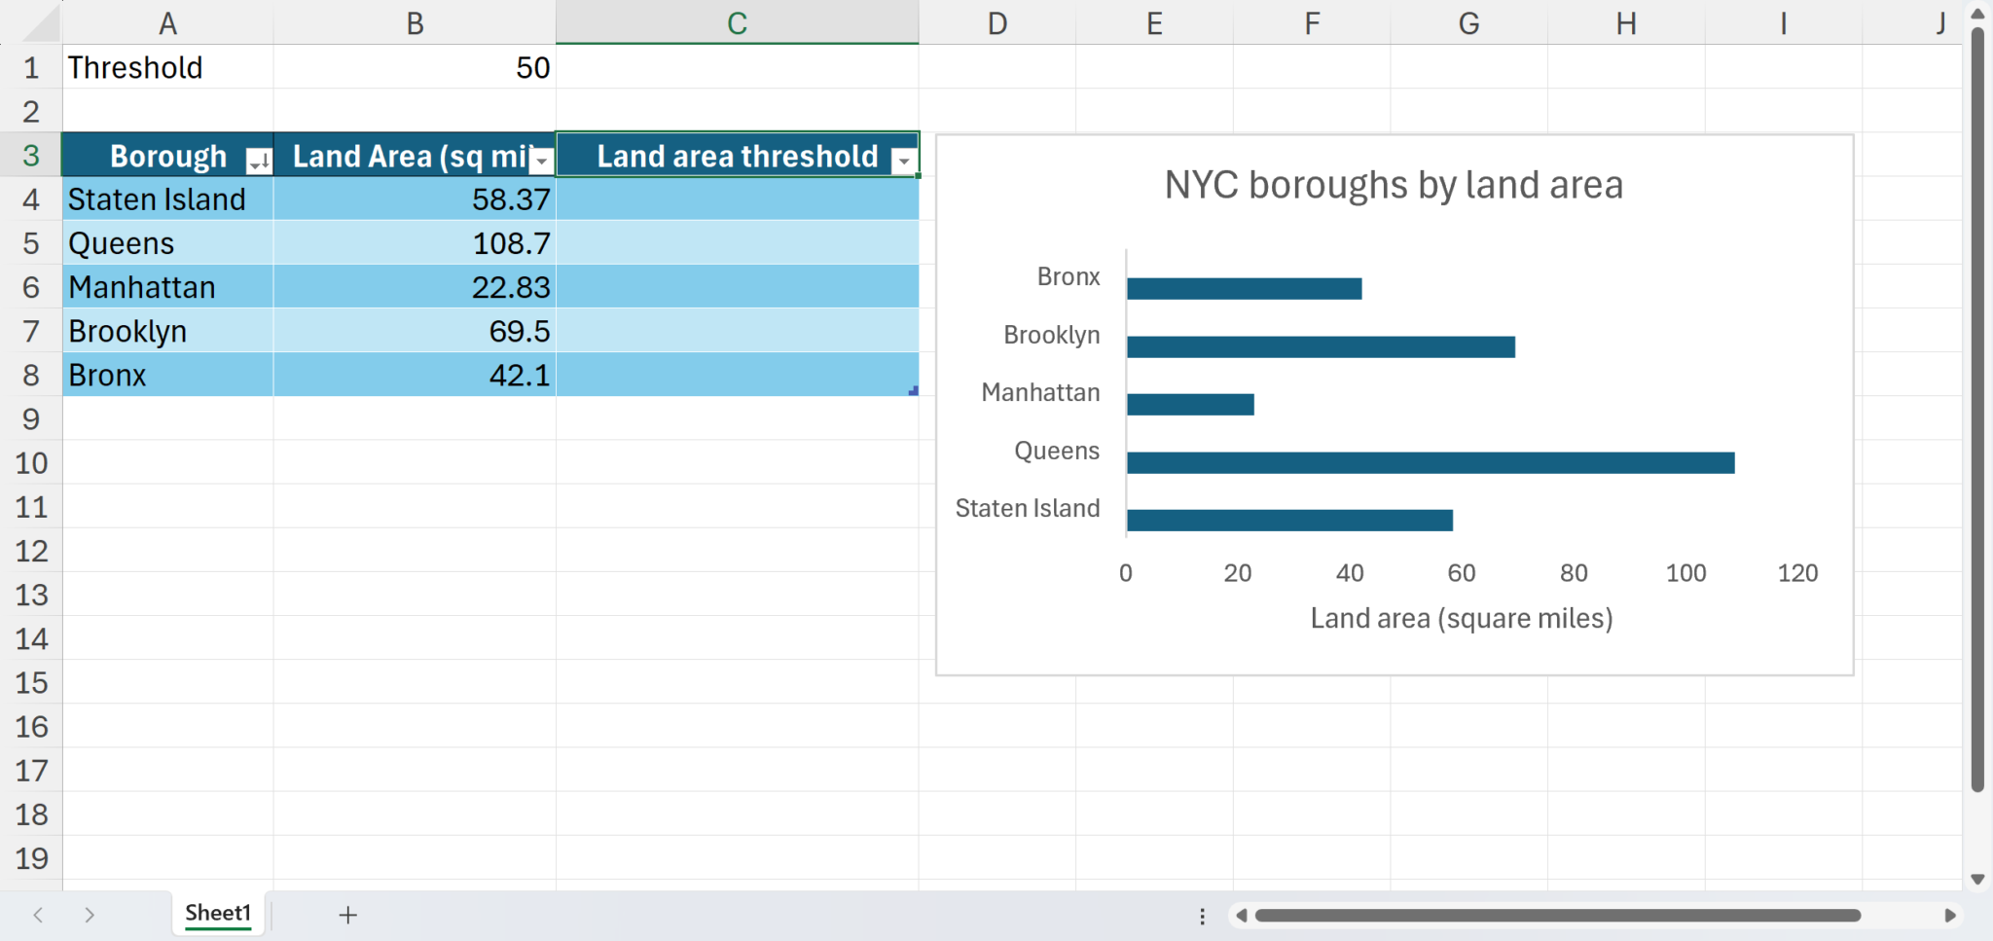Screen dimensions: 1993x941
Task: Select the chart title NYC boroughs by land area
Action: point(1393,185)
